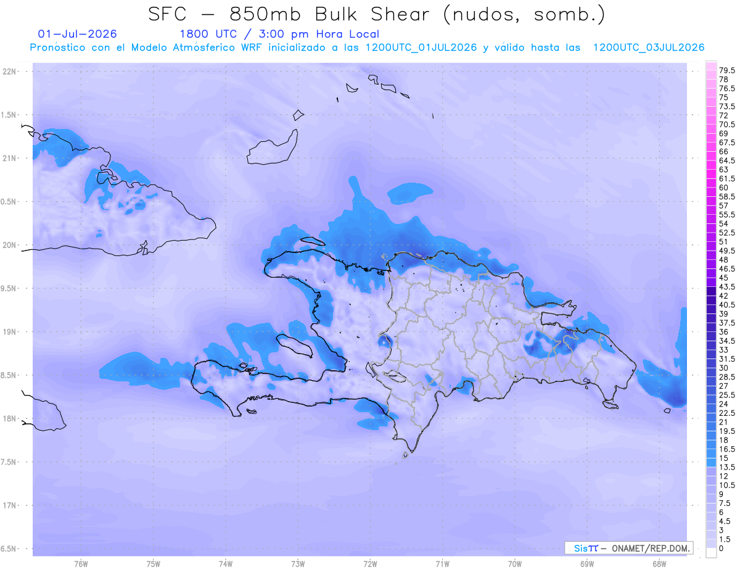Screen dimensions: 740x572
Task: Click the pale pink top swatch of the color legend
Action: click(711, 65)
